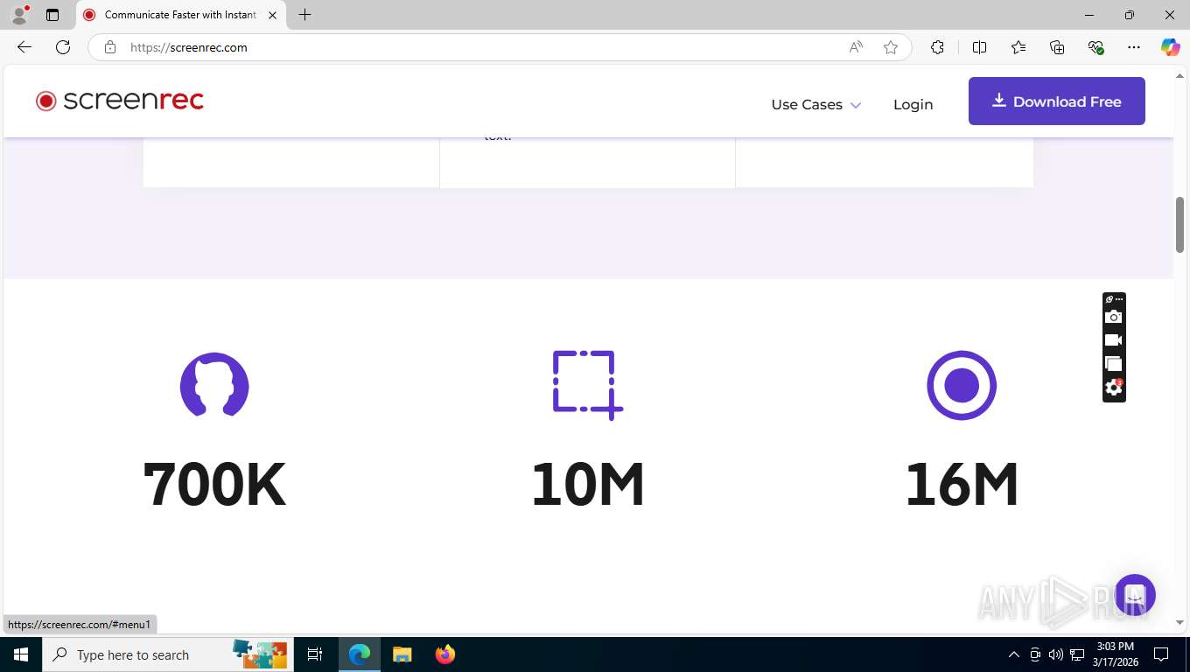Click the Read aloud icon in address bar
The image size is (1190, 672).
(856, 47)
